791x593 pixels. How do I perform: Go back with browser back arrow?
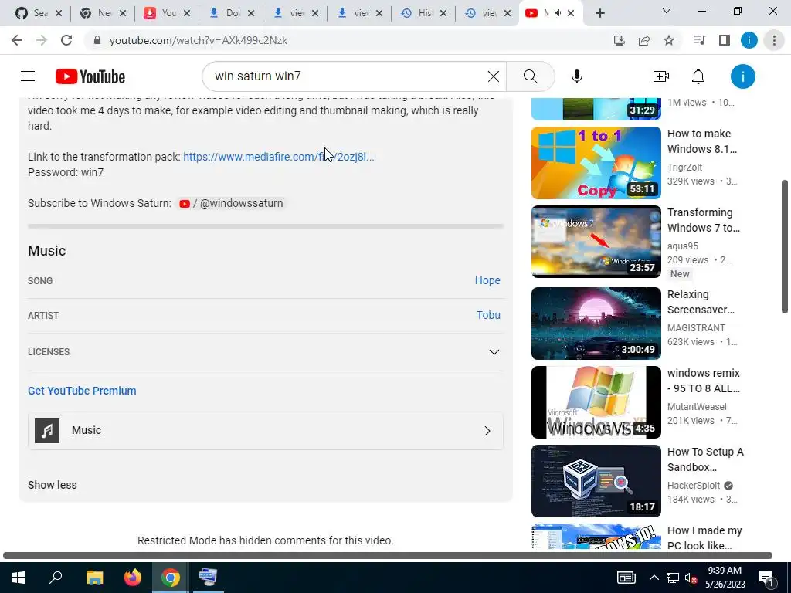(x=17, y=40)
